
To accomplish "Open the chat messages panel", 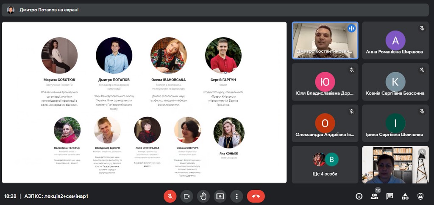I will click(389, 196).
